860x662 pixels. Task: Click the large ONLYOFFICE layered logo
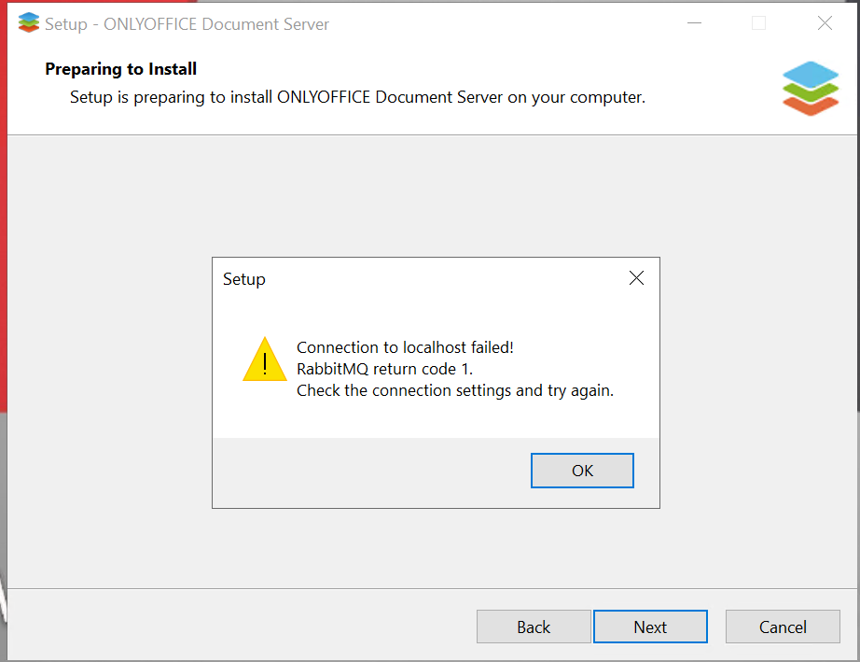pyautogui.click(x=811, y=88)
